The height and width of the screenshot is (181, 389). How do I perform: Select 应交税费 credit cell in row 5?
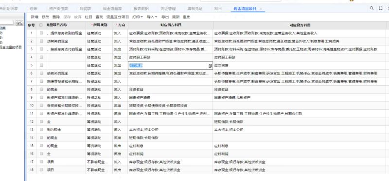300,65
